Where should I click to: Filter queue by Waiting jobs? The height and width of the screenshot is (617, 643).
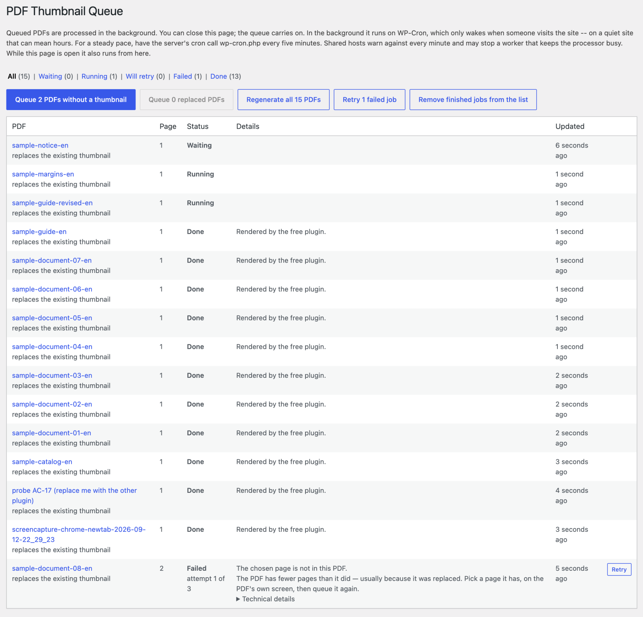[50, 76]
